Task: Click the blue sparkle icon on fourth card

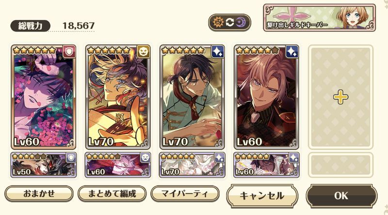Action: pyautogui.click(x=292, y=51)
